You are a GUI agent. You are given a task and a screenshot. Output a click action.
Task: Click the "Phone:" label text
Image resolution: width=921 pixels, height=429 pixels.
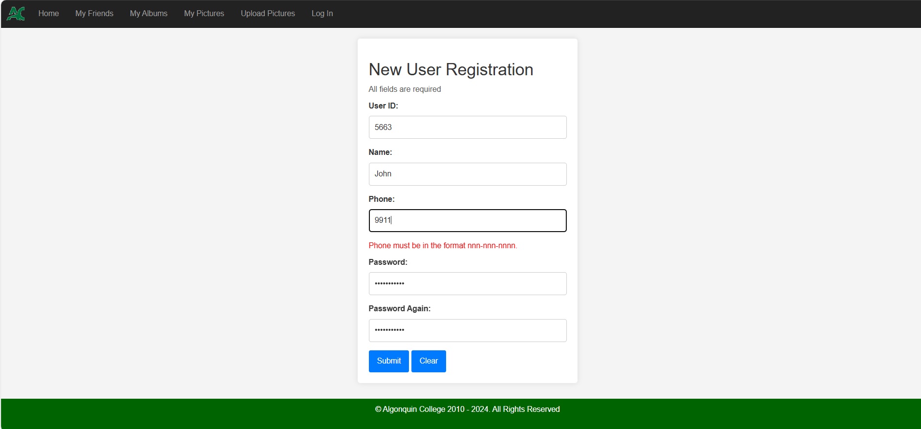coord(381,199)
